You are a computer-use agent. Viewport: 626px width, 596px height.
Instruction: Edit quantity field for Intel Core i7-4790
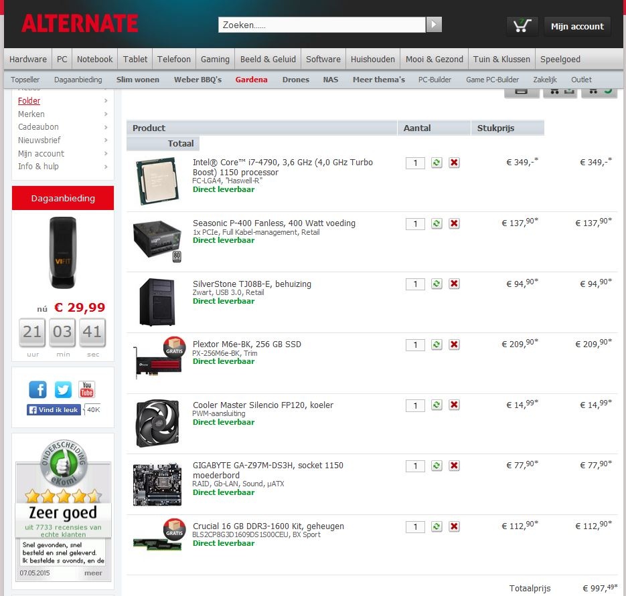tap(415, 163)
